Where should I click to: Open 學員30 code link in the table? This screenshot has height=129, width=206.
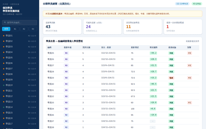pos(51,84)
